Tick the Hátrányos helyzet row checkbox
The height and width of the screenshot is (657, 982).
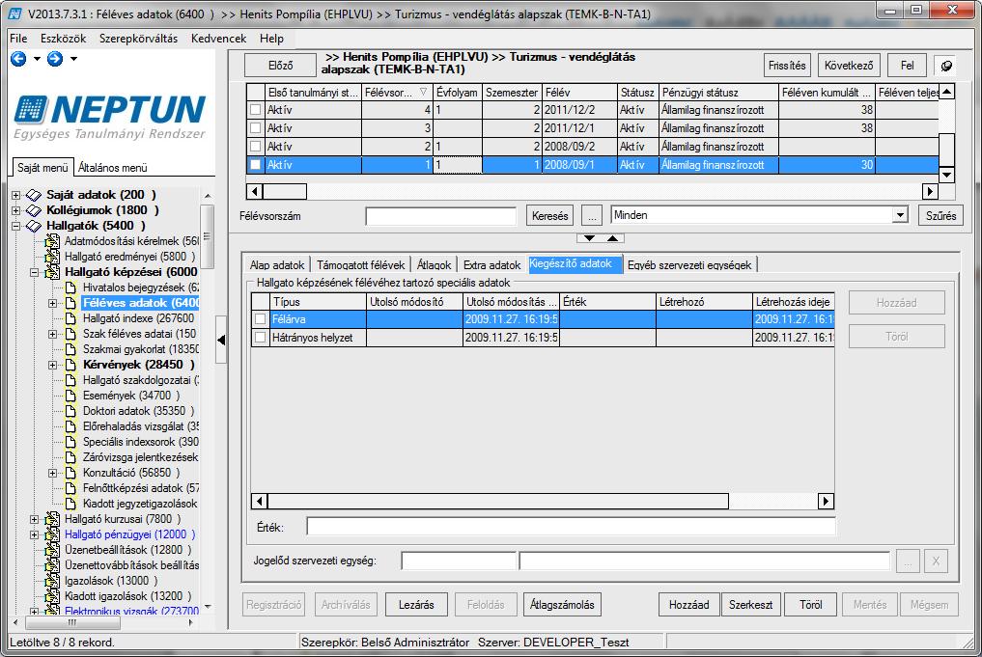point(260,338)
